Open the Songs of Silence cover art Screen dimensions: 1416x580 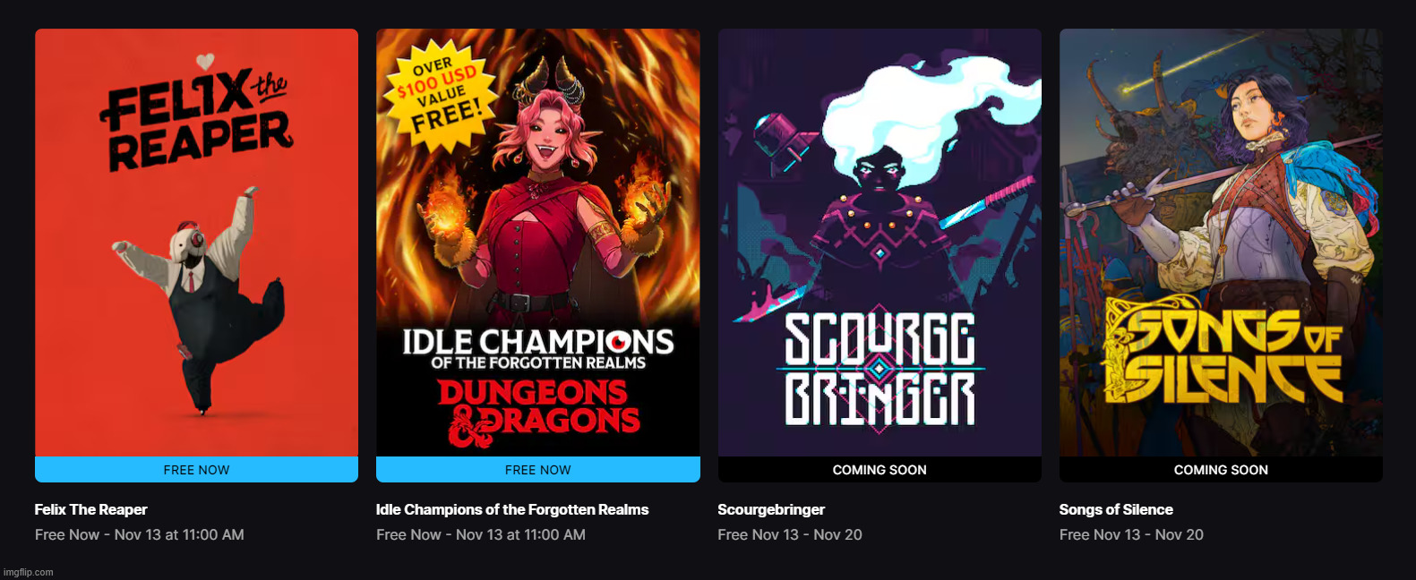coord(1221,243)
